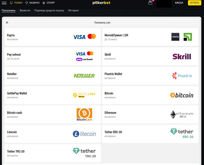Switch to the Вывести tab

25,11
